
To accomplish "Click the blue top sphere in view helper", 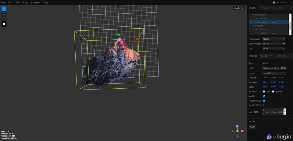I will [237, 126].
